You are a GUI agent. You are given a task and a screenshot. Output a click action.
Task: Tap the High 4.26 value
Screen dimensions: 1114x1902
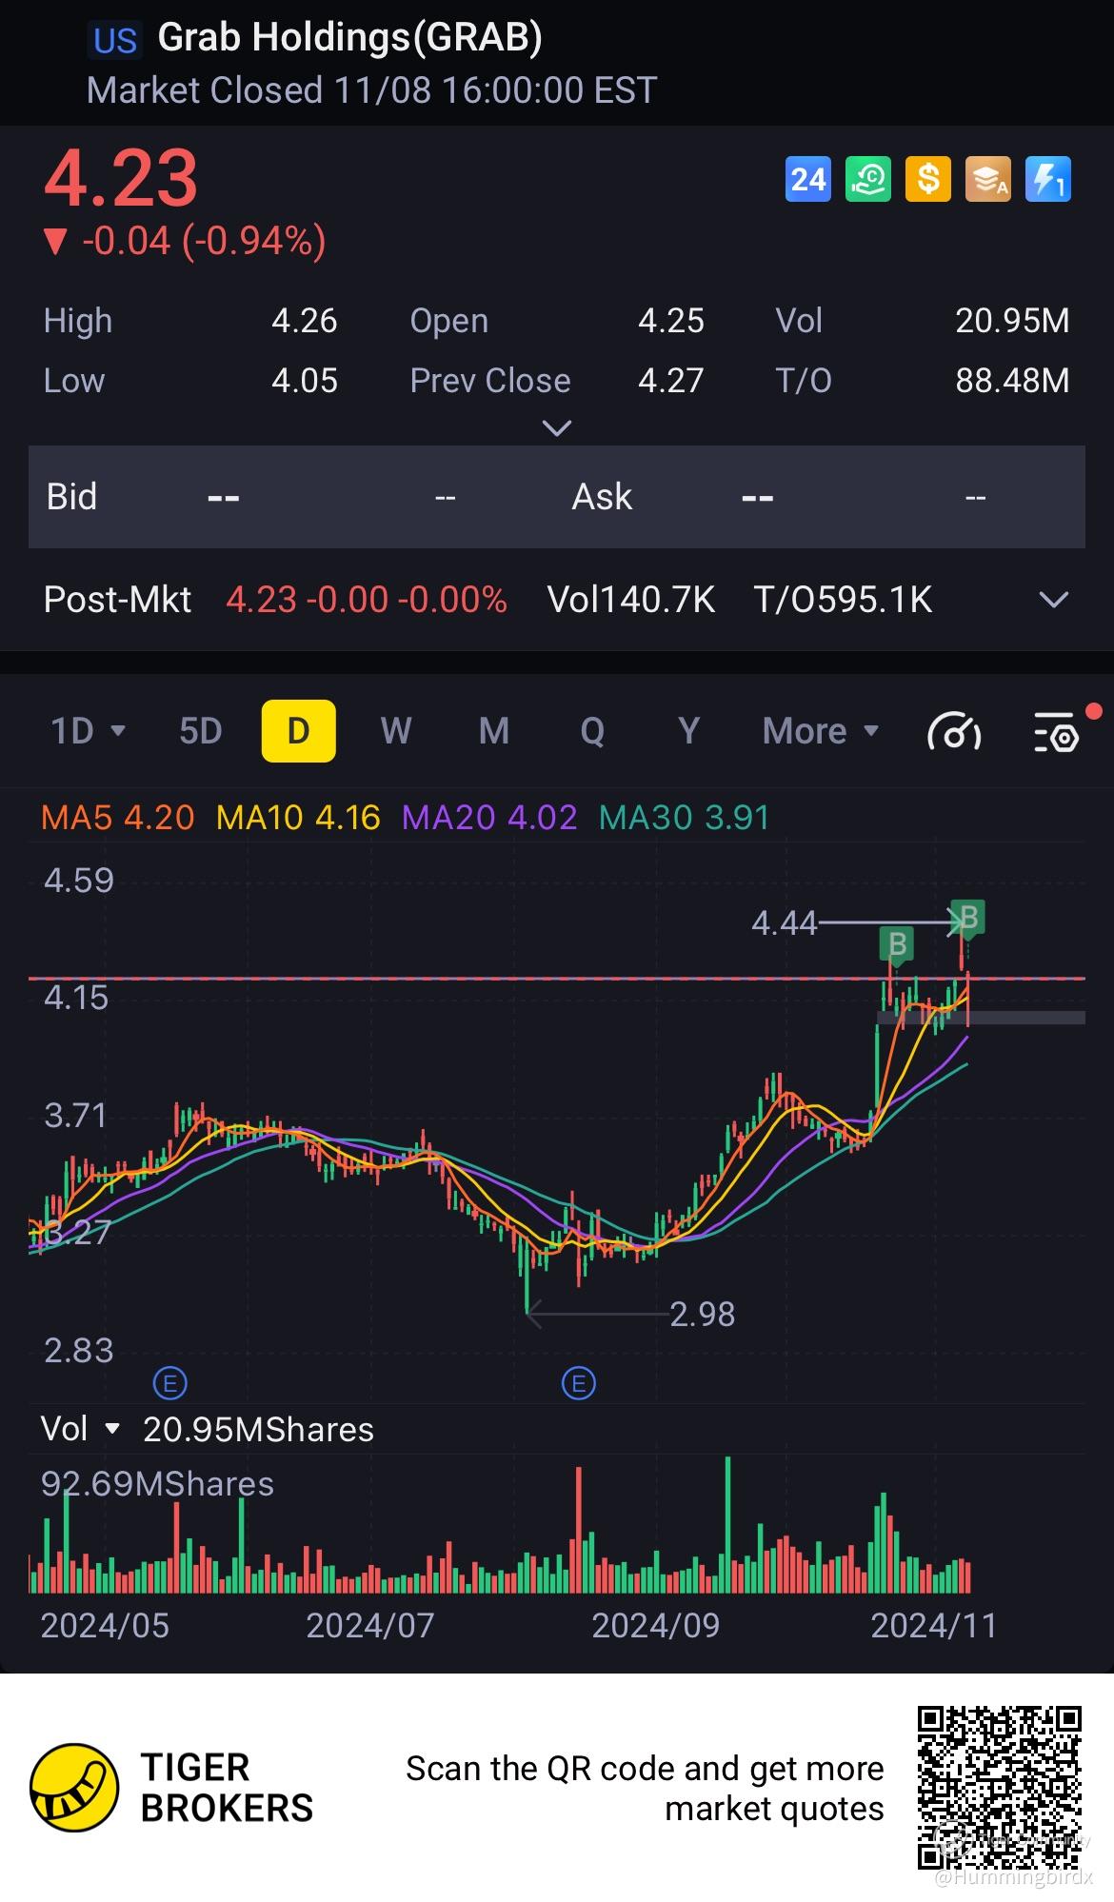click(305, 321)
